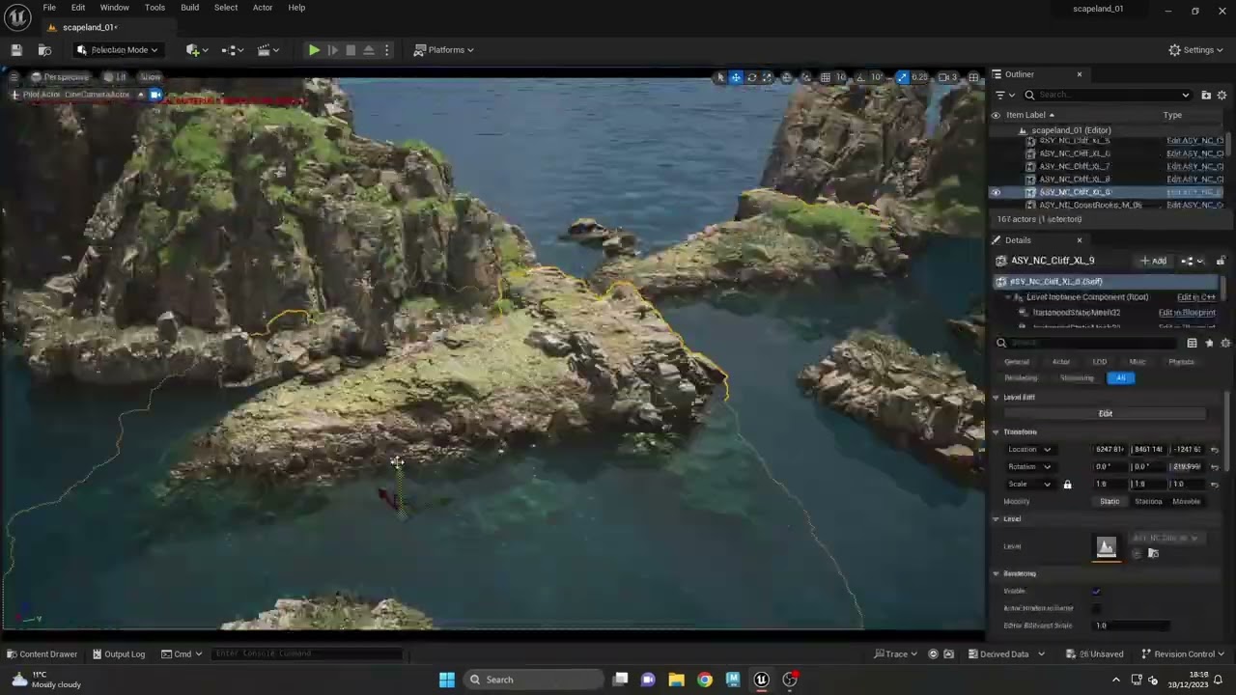This screenshot has height=695, width=1236.
Task: Switch to the General details filter
Action: pyautogui.click(x=1017, y=362)
